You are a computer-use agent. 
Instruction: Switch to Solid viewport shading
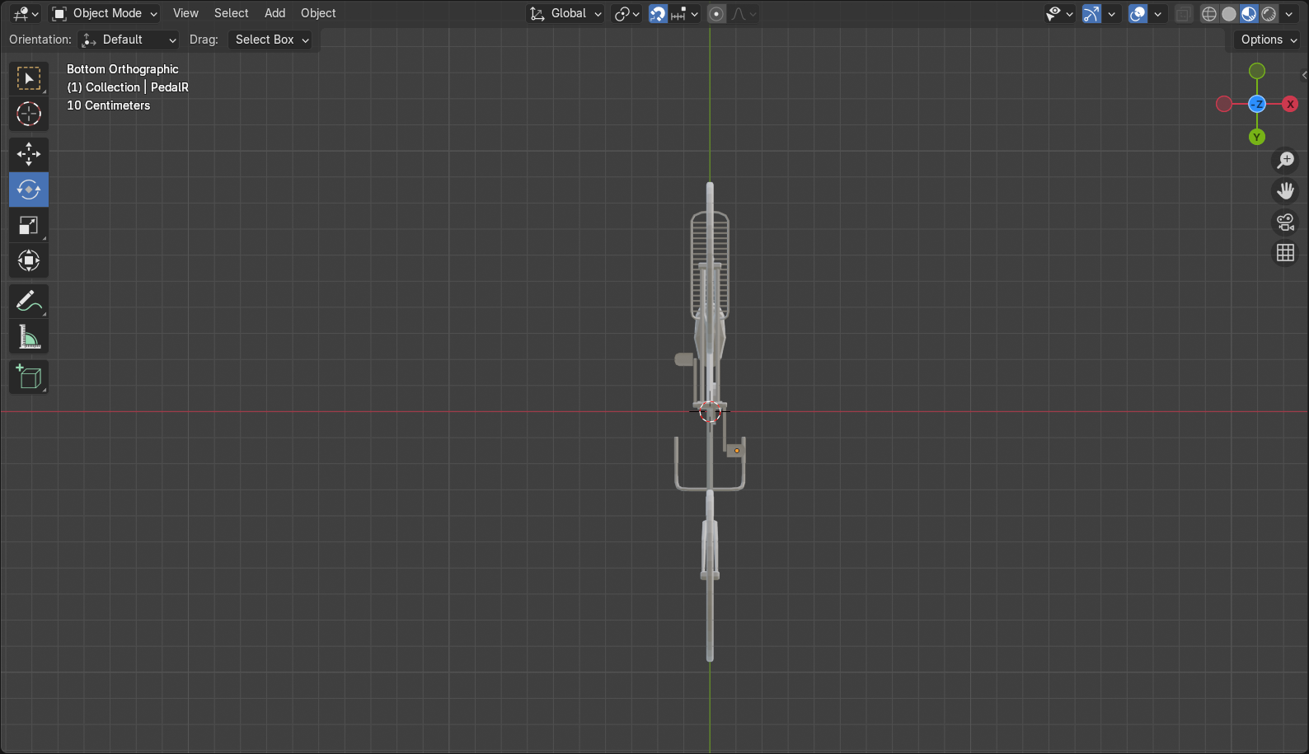click(x=1229, y=13)
